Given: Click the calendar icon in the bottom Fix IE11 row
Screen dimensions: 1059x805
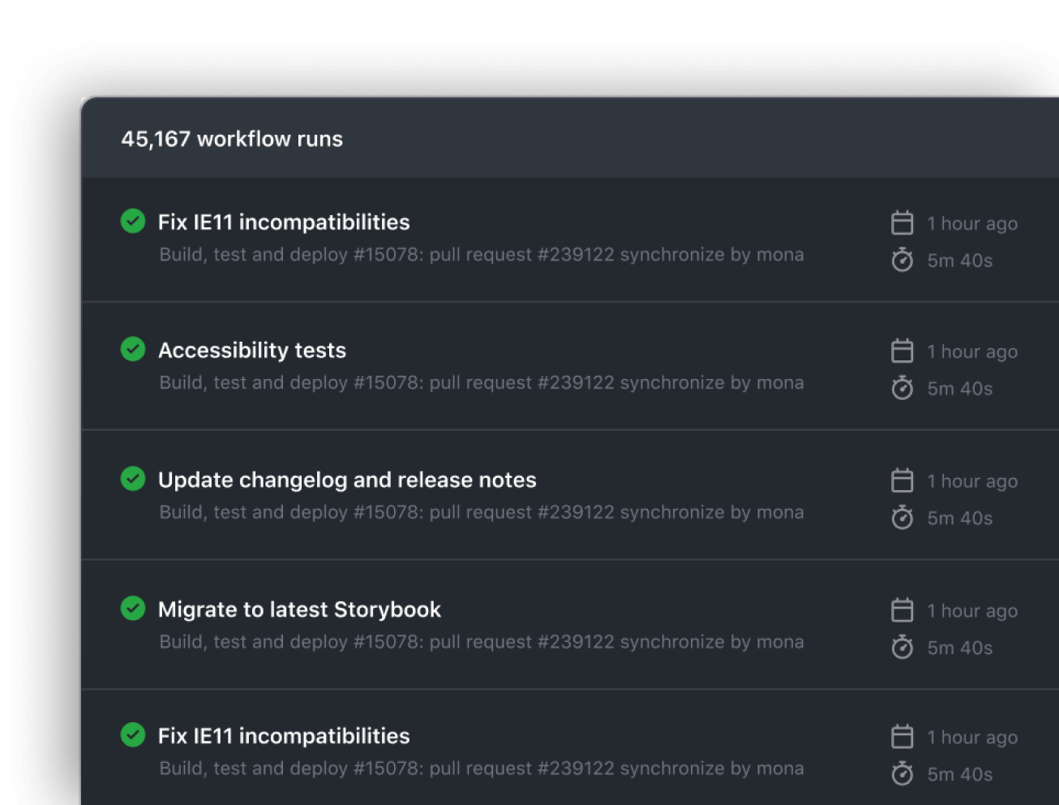Looking at the screenshot, I should 902,736.
